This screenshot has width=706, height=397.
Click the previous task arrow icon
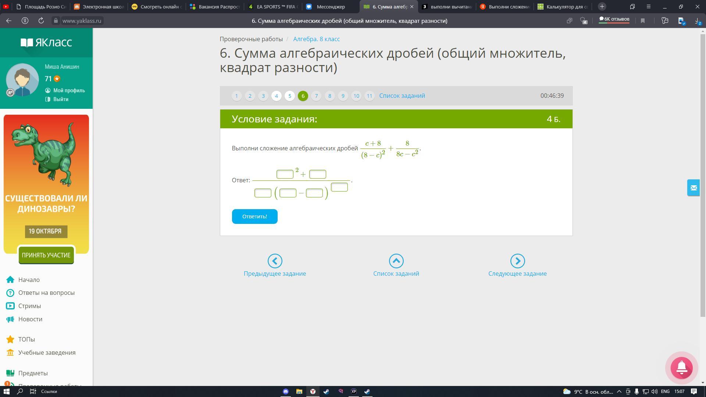coord(275,261)
